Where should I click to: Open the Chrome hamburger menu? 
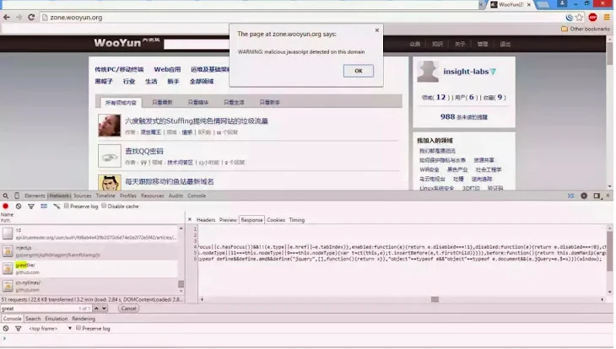coord(608,17)
